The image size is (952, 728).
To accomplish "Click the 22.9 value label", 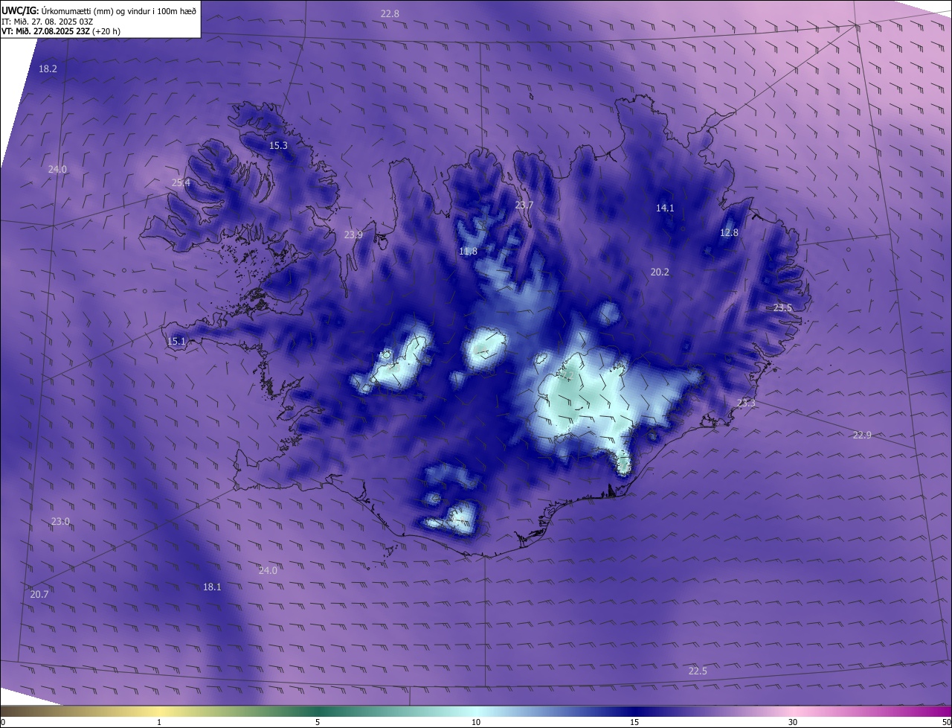I will click(x=862, y=435).
